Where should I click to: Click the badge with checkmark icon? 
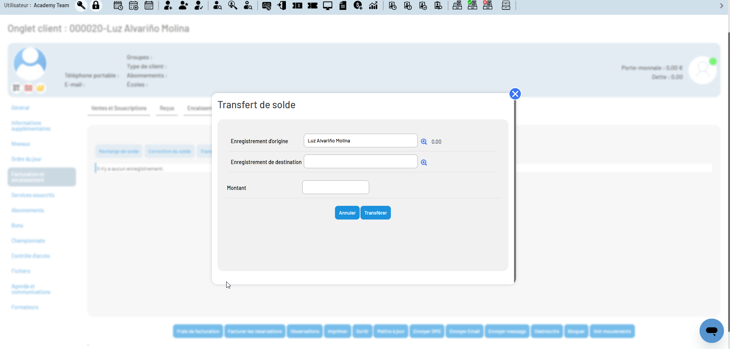click(x=423, y=5)
